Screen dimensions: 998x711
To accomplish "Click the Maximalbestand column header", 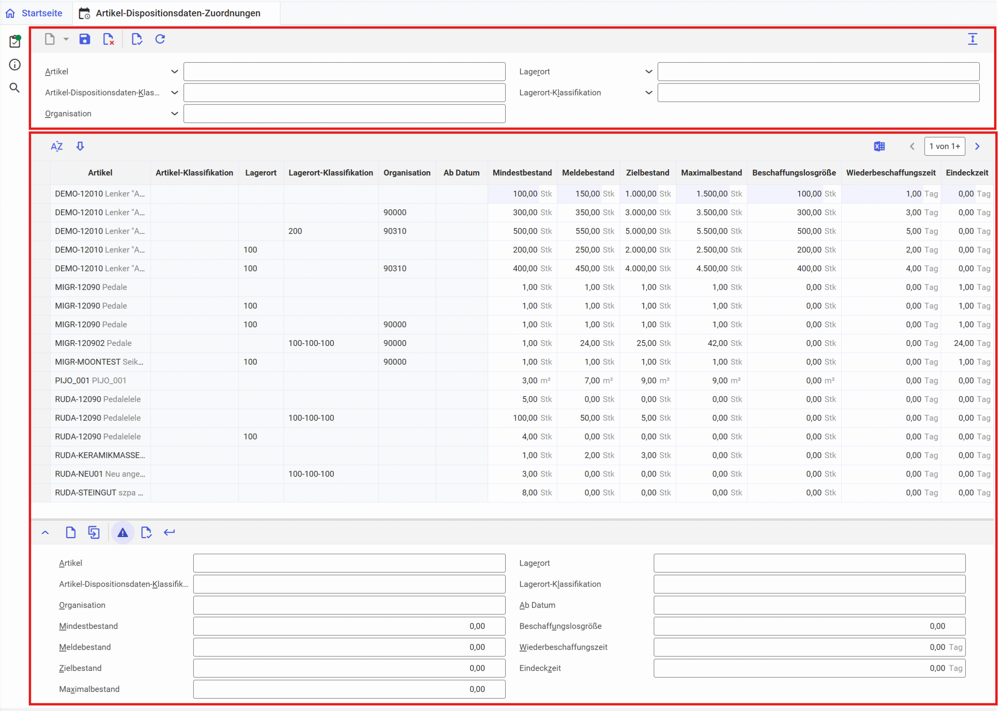I will click(x=711, y=172).
